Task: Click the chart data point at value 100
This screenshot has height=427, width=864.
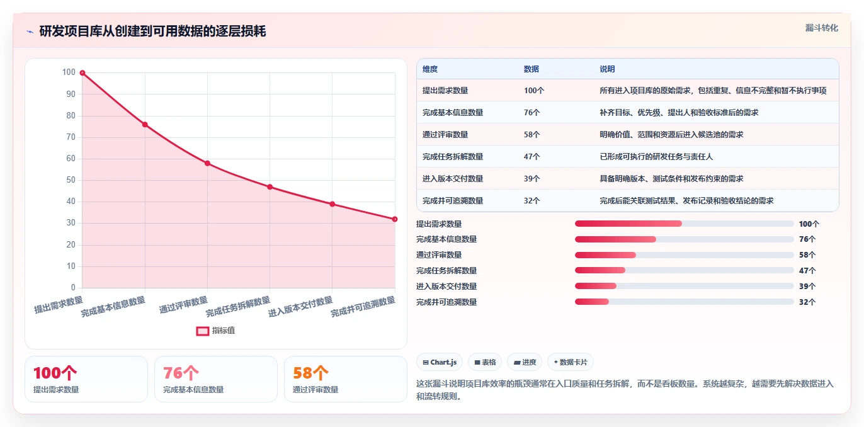Action: tap(82, 73)
